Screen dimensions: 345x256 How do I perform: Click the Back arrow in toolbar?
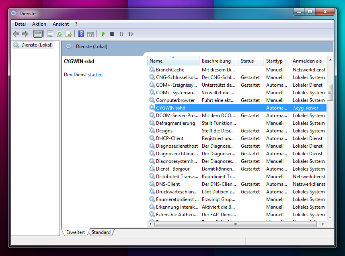pyautogui.click(x=16, y=34)
